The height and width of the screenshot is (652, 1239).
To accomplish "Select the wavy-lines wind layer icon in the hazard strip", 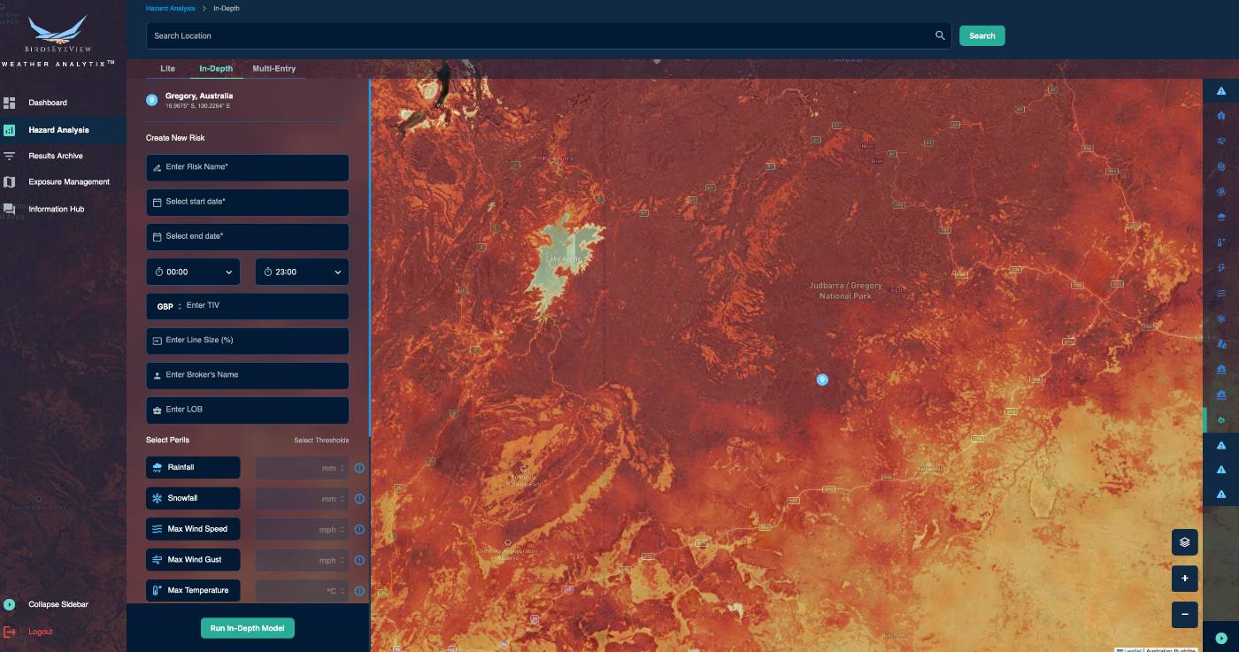I will 1221,293.
